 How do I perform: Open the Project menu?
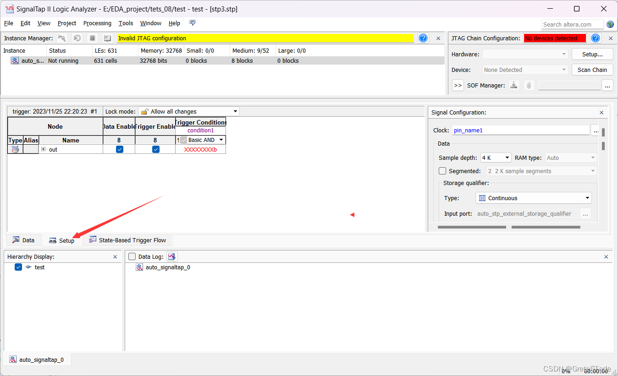(x=67, y=23)
